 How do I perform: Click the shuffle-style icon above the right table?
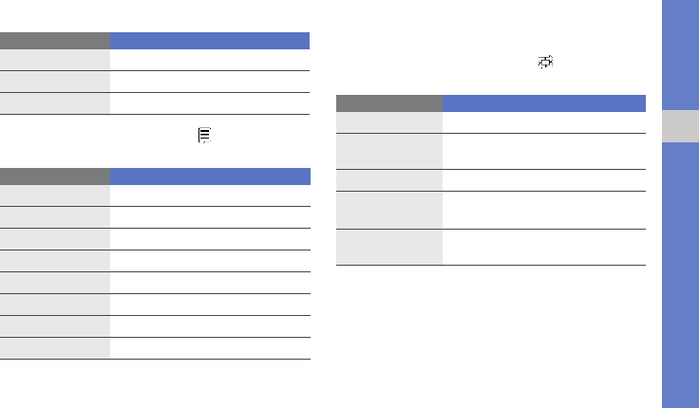545,63
